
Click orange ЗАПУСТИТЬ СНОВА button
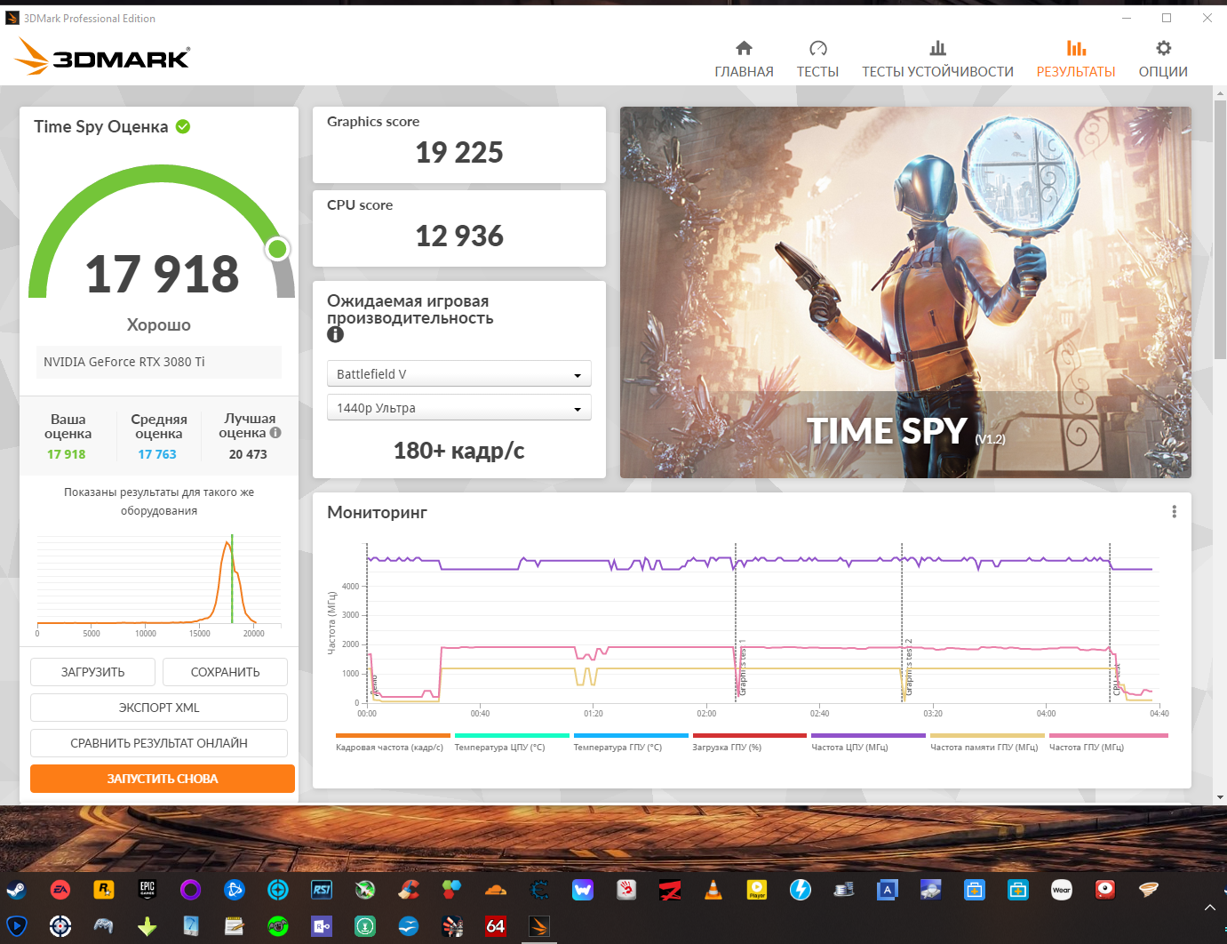[x=163, y=779]
